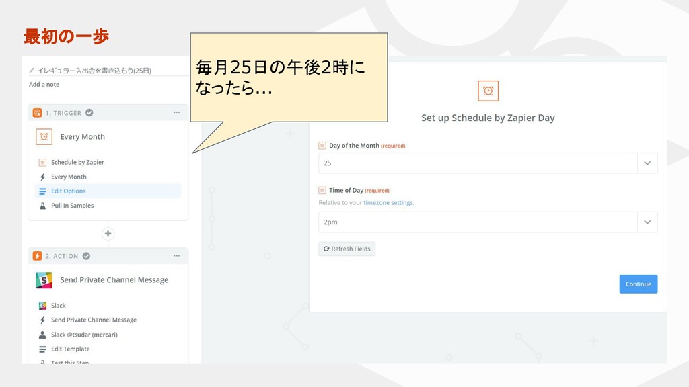Click the flask icon beside Pull In Samples
The height and width of the screenshot is (387, 689).
42,206
